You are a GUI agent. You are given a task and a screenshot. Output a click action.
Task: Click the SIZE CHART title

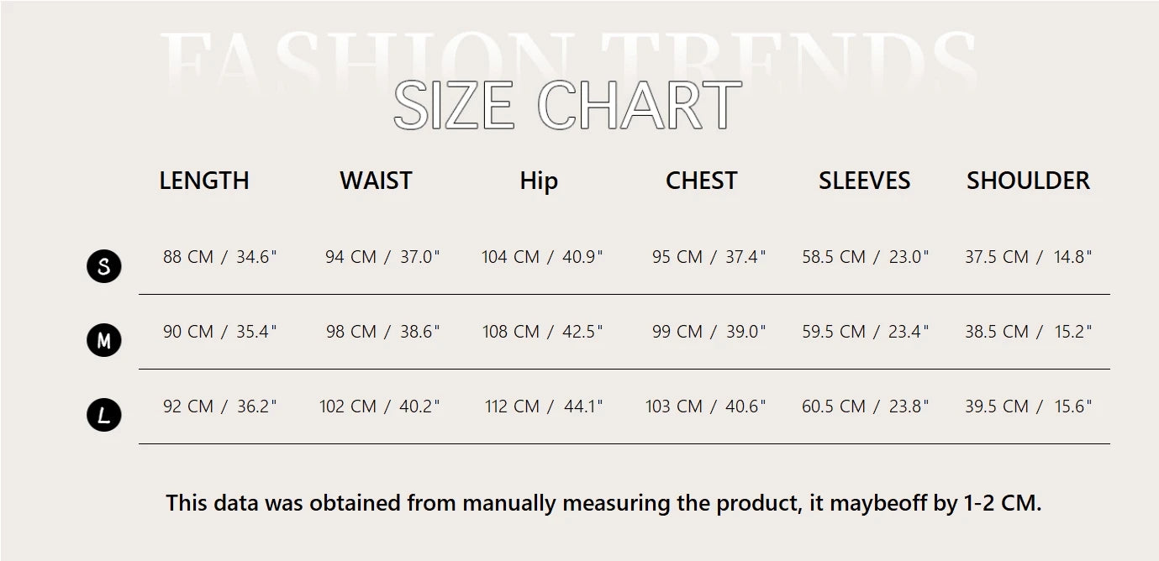[x=567, y=106]
